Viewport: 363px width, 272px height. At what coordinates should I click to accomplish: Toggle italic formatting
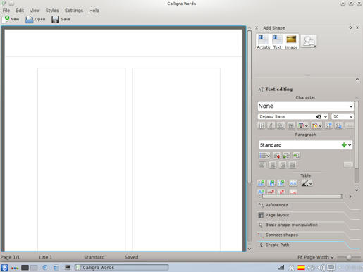tap(271, 125)
